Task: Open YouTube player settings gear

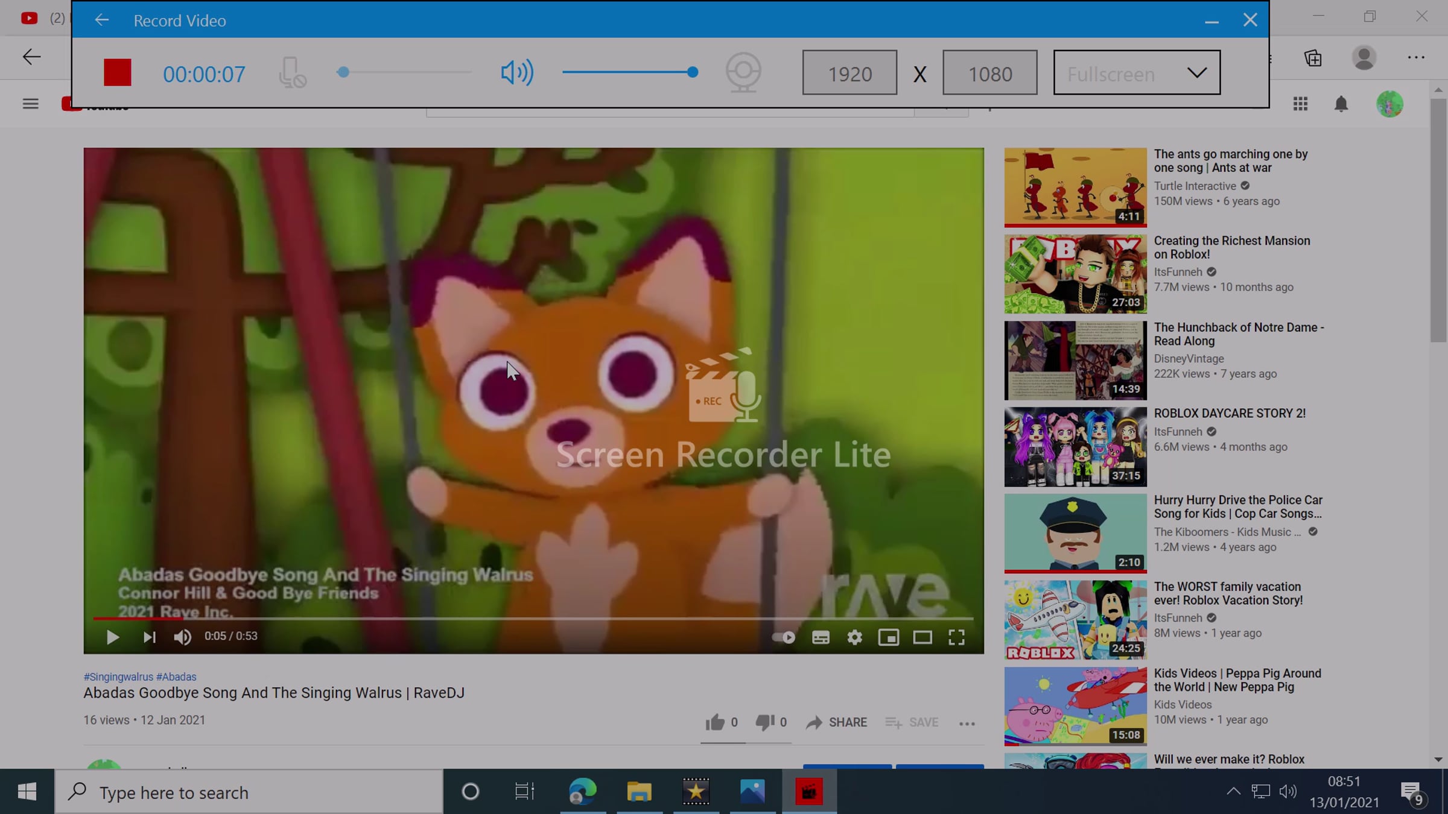Action: (854, 637)
